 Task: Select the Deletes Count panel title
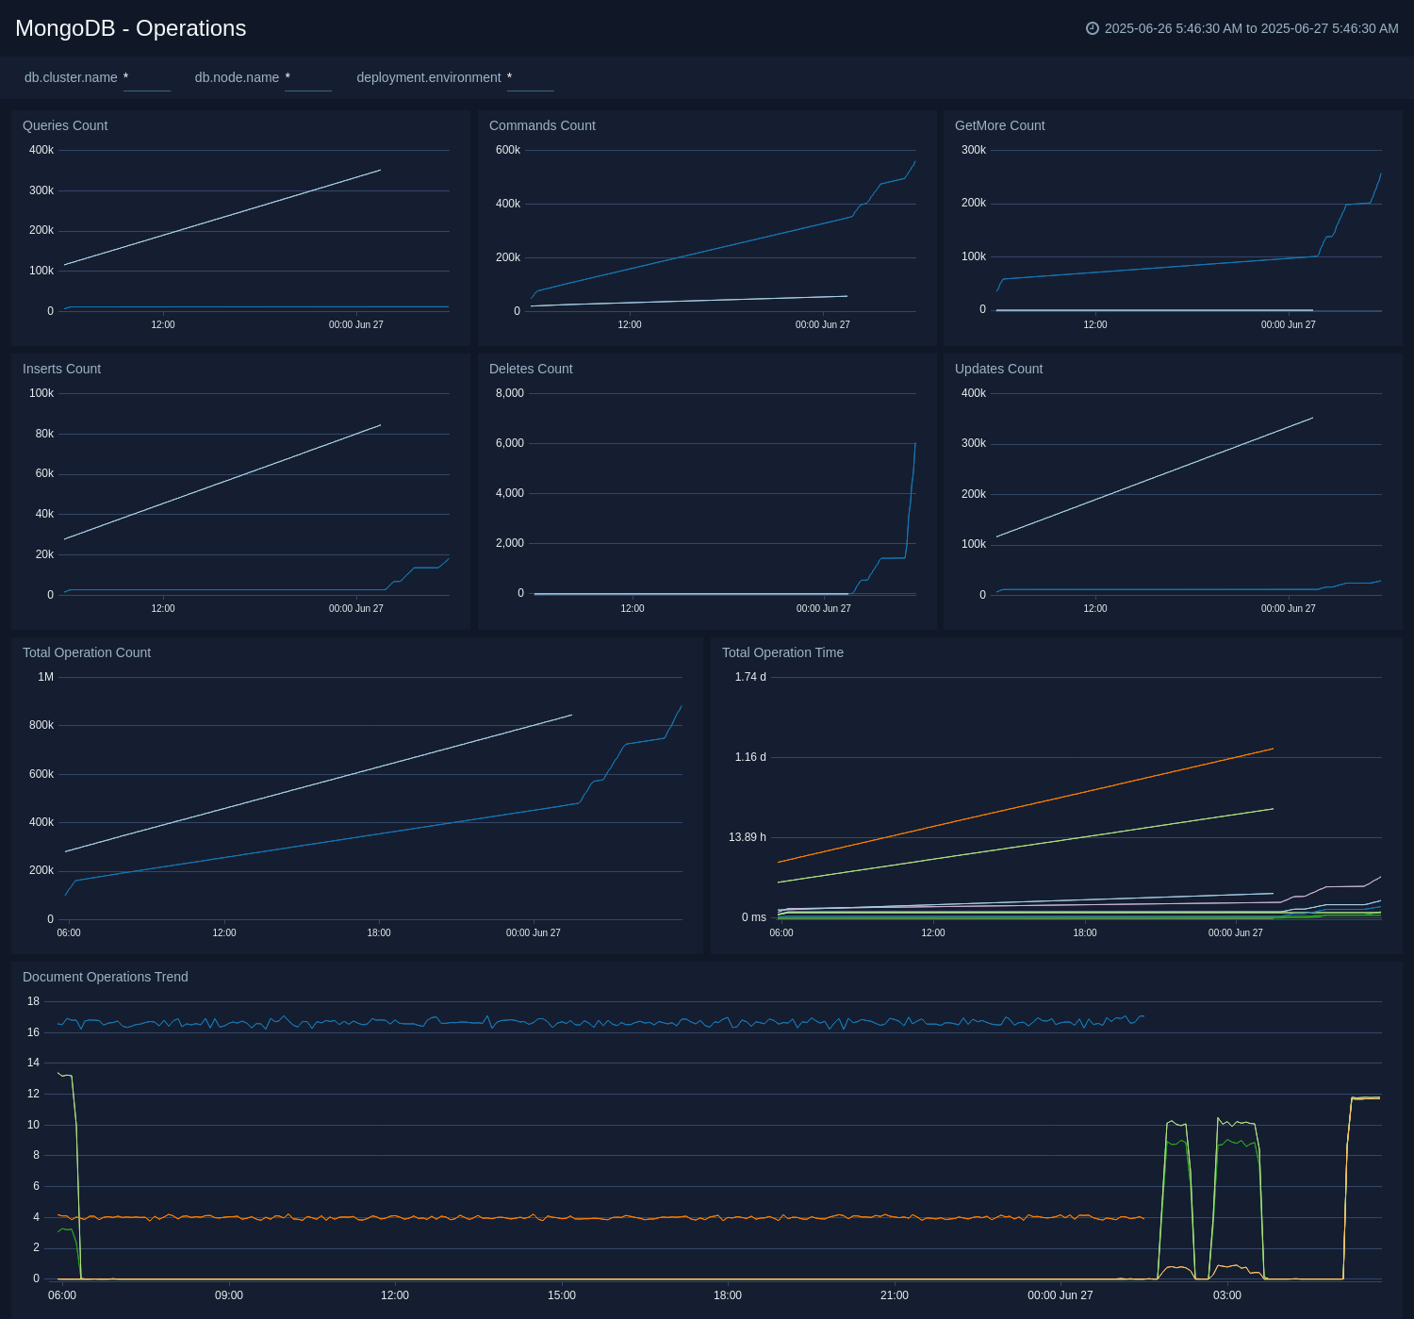[x=531, y=369]
